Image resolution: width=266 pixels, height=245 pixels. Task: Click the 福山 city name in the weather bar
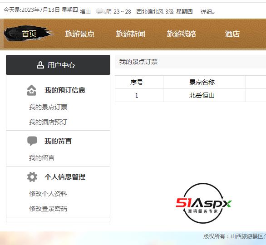coord(85,12)
